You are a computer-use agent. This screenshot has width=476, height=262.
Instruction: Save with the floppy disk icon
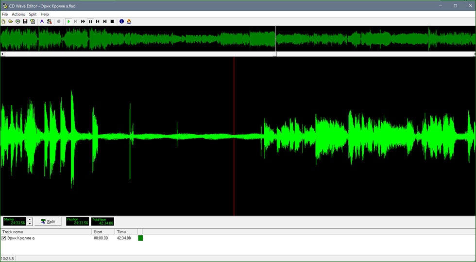(x=25, y=21)
